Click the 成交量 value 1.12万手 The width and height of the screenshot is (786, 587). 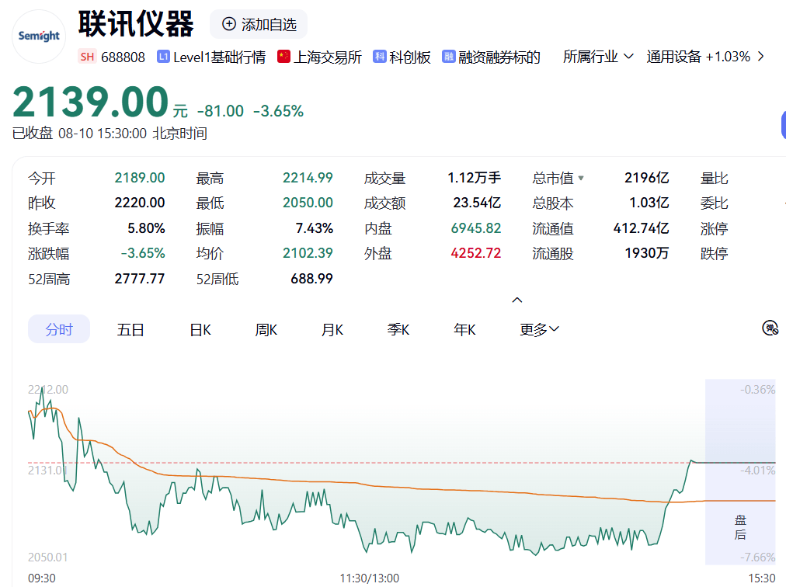click(475, 178)
